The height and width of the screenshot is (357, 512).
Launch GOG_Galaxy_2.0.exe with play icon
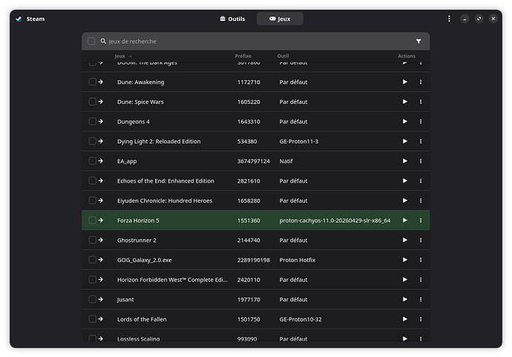point(404,260)
